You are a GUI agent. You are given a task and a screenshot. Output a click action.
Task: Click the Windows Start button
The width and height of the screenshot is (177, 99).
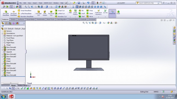[x=3, y=97]
